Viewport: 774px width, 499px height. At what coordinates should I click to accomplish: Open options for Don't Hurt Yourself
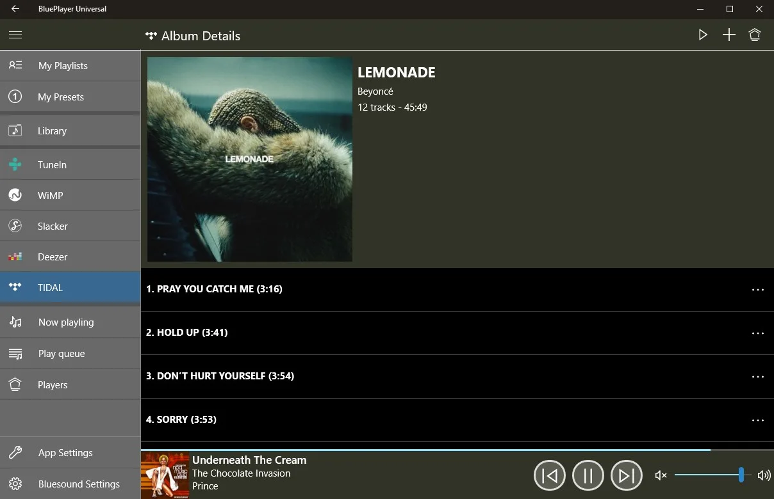tap(758, 376)
